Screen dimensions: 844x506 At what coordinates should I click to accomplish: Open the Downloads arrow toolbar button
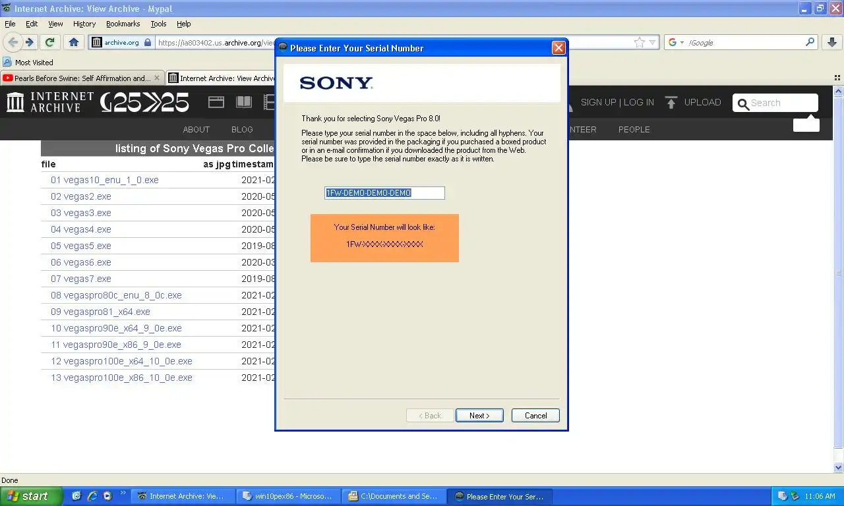coord(831,42)
